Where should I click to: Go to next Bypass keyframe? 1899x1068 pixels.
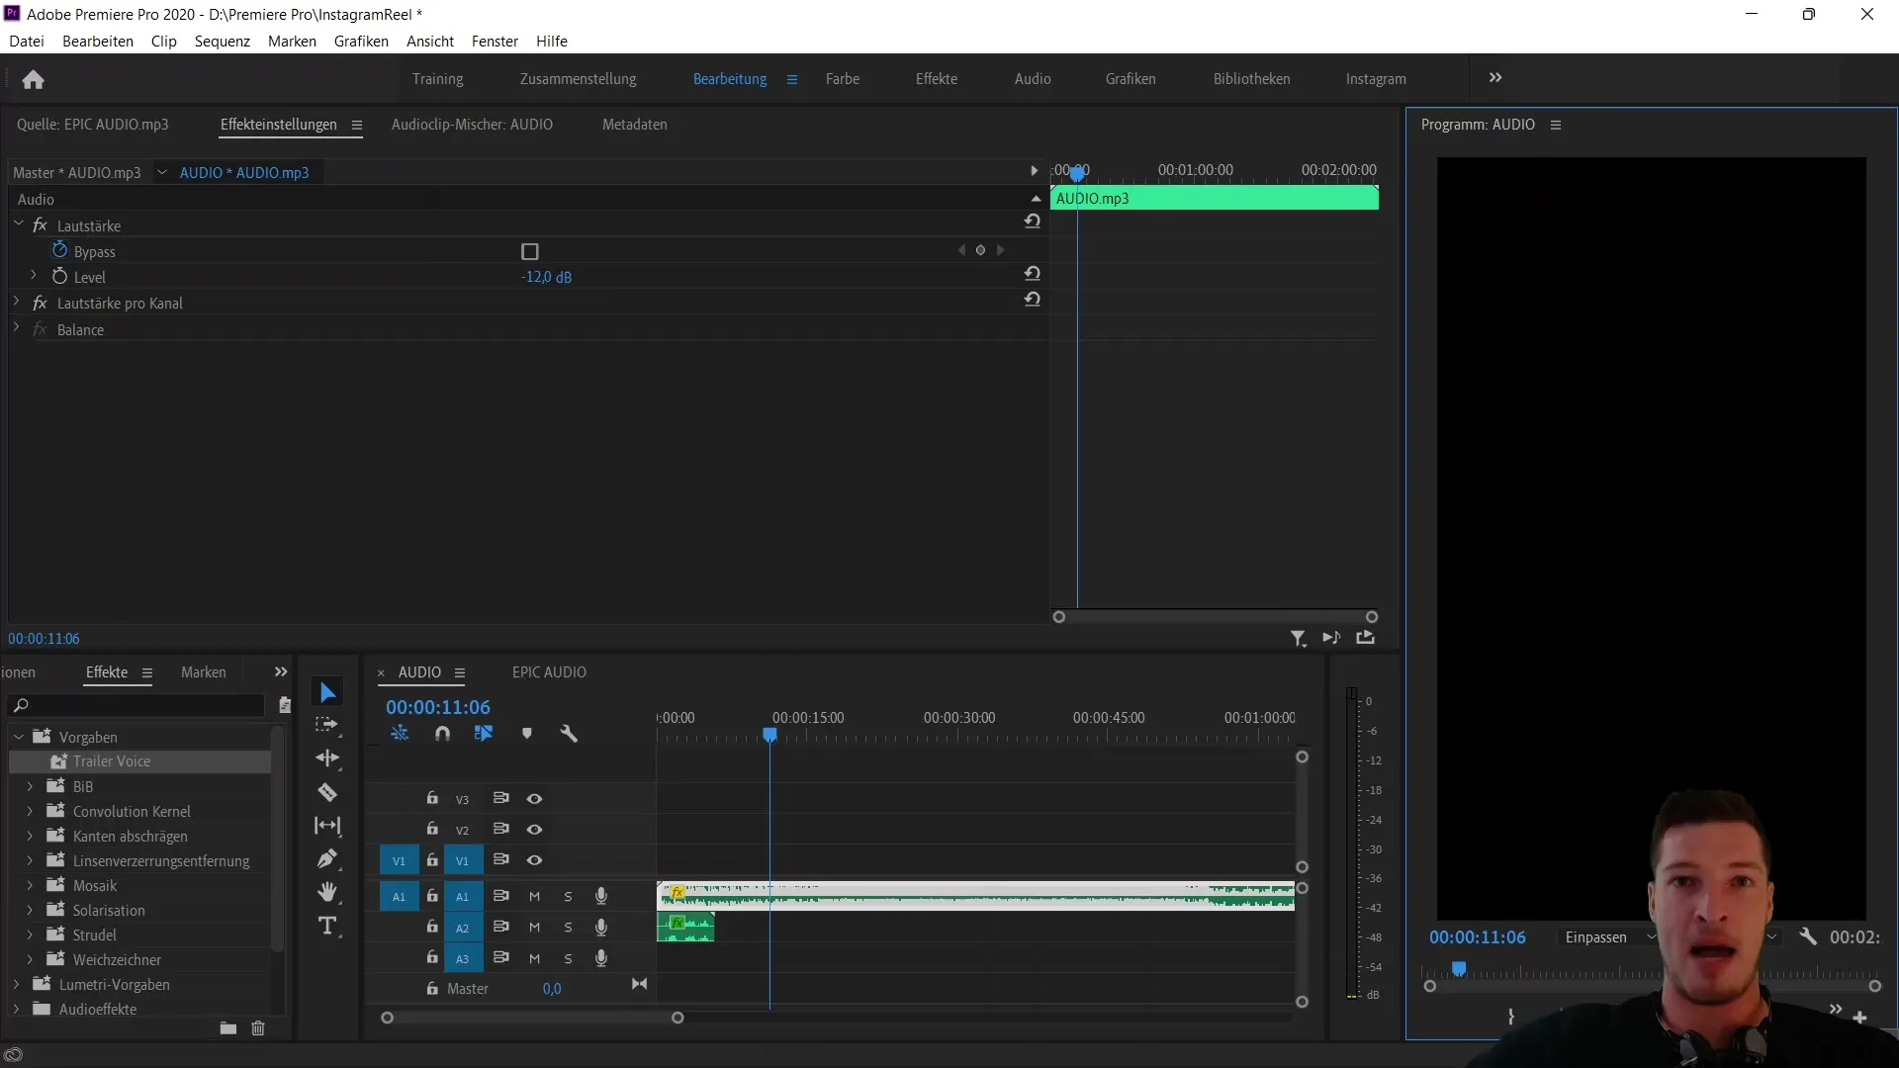1000,250
